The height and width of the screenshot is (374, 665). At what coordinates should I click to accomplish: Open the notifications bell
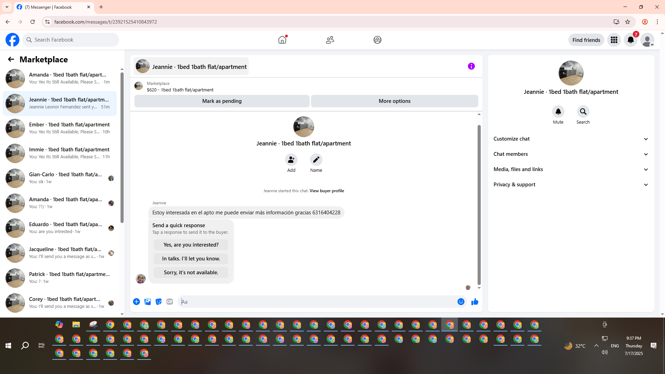tap(631, 40)
